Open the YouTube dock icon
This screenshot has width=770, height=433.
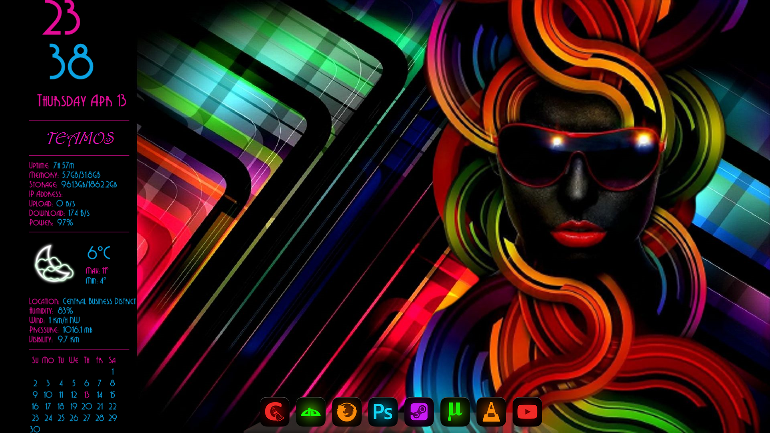pos(527,412)
